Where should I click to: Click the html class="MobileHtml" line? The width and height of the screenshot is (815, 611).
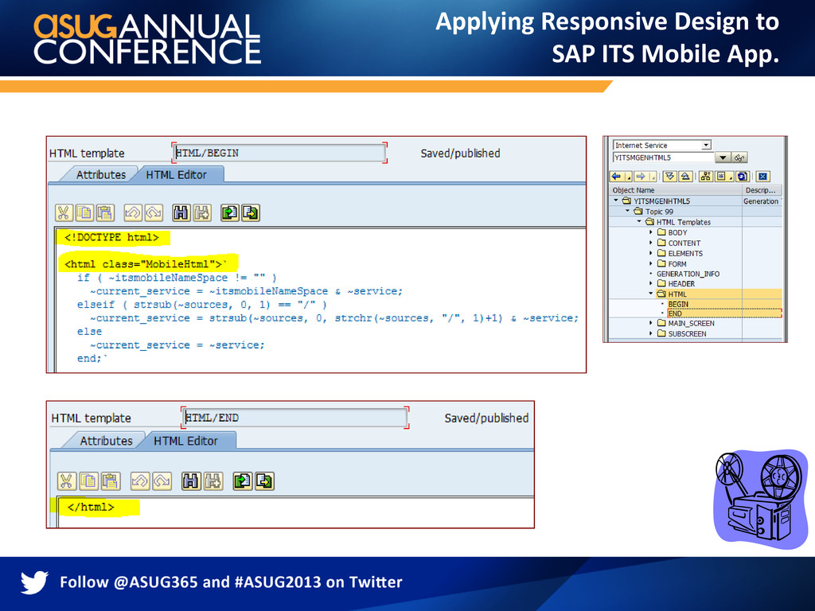click(146, 264)
